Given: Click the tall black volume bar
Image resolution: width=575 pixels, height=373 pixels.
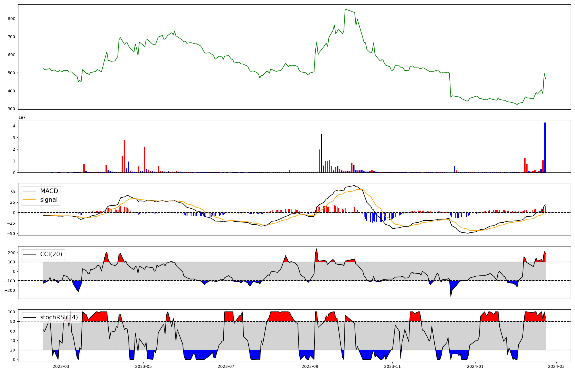Looking at the screenshot, I should click(321, 153).
